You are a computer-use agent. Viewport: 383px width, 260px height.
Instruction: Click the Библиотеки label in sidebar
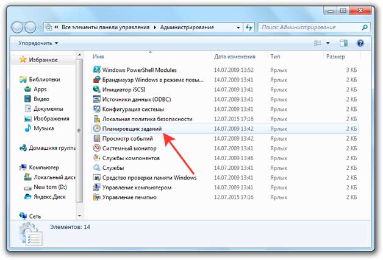click(x=45, y=79)
